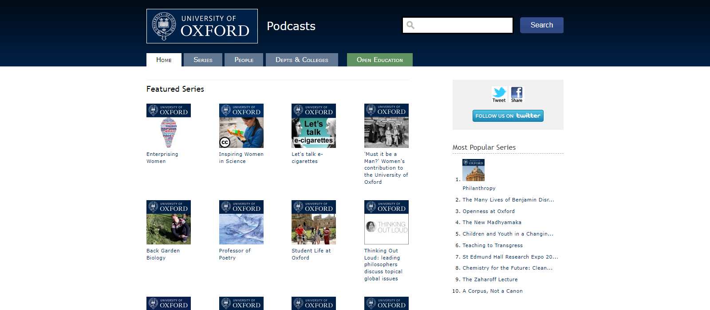Open Teaching to Transgress link
This screenshot has height=310, width=710.
click(x=493, y=245)
